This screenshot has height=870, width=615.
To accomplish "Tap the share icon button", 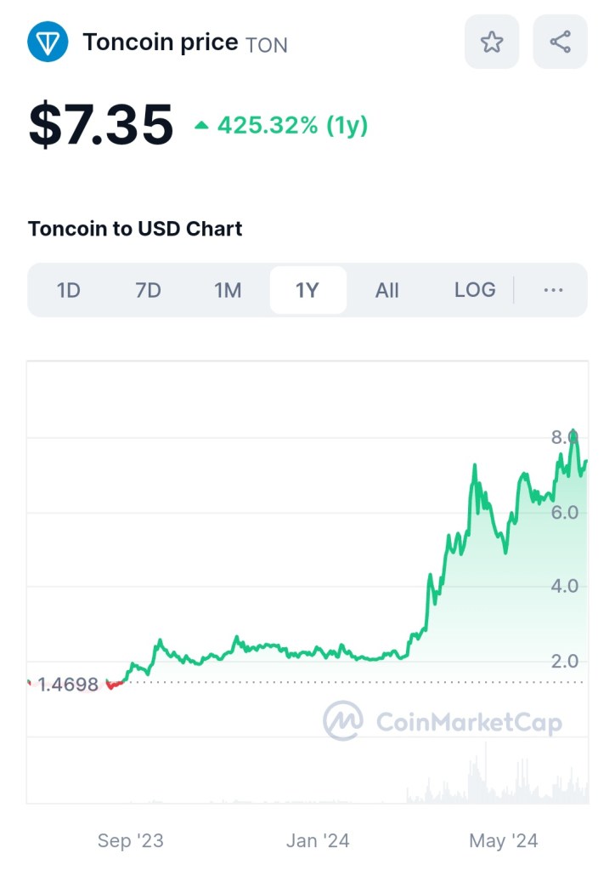I will point(560,42).
